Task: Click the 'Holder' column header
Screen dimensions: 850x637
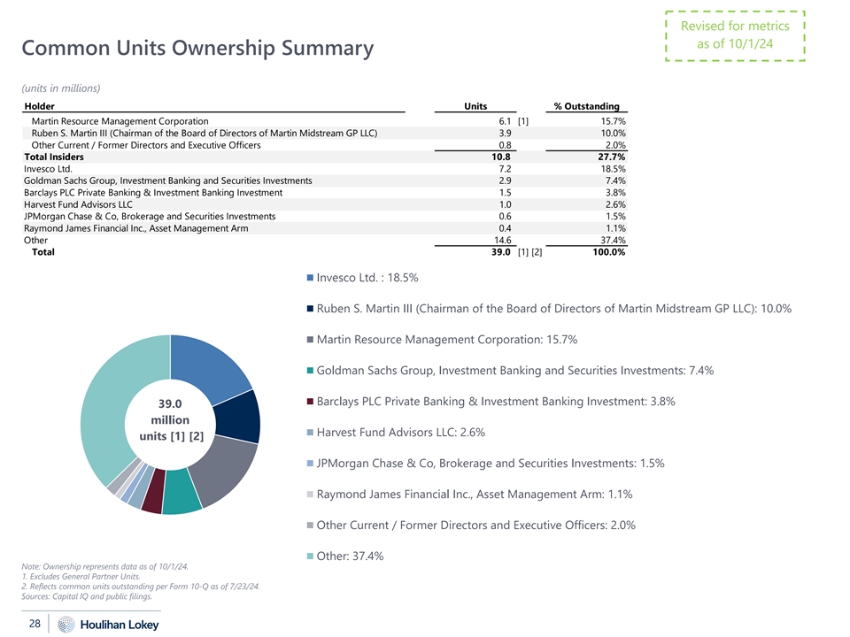Action: click(x=40, y=106)
